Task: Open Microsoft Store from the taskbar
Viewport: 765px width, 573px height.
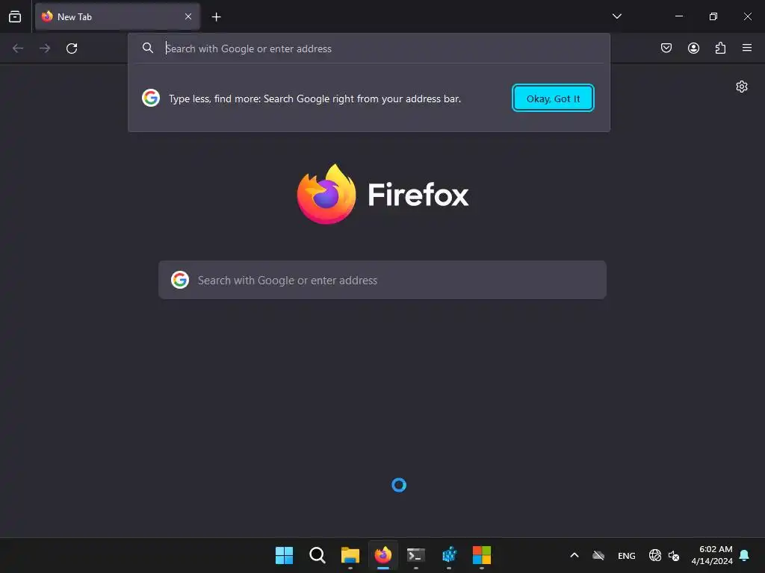Action: 482,555
